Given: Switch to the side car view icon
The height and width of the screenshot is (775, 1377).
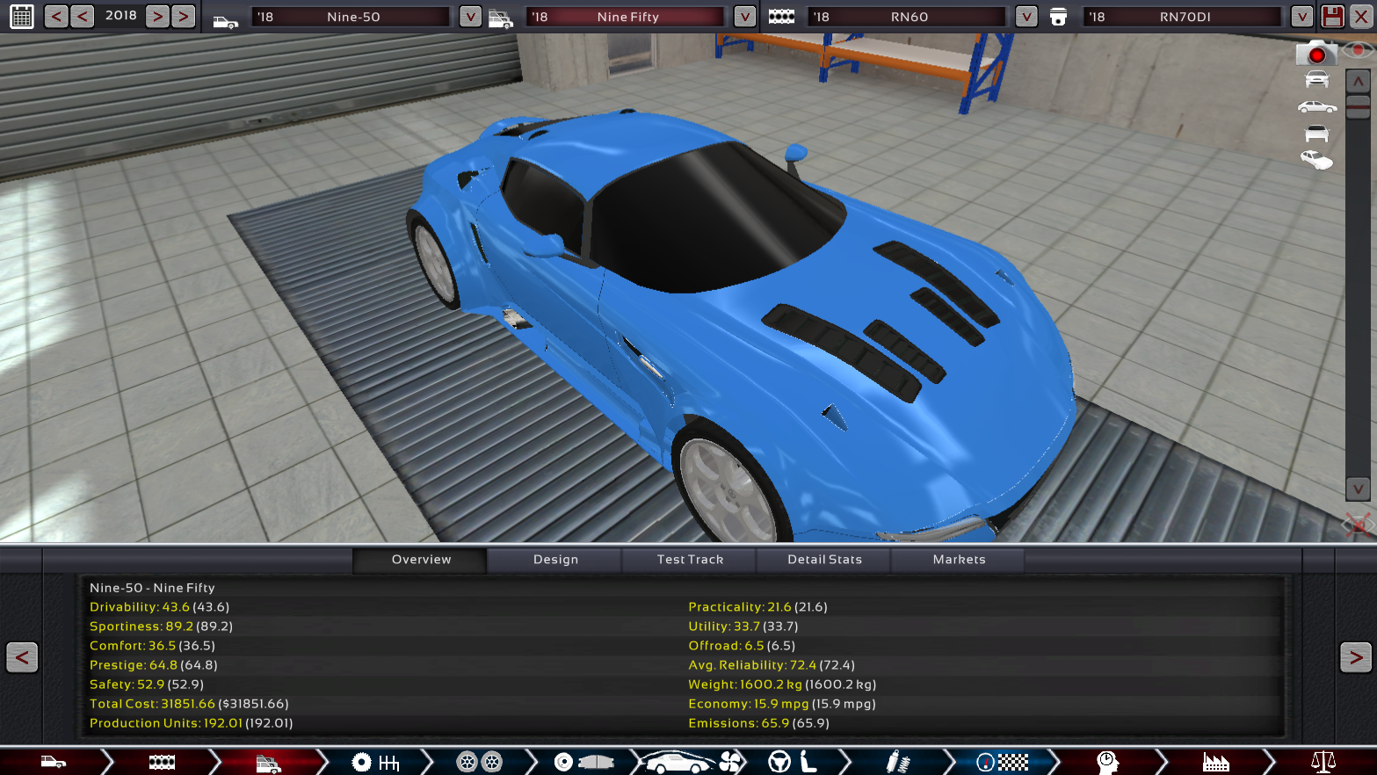Looking at the screenshot, I should (1316, 107).
